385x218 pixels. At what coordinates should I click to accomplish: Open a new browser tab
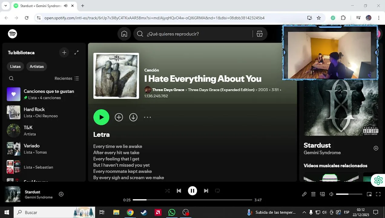pyautogui.click(x=83, y=6)
